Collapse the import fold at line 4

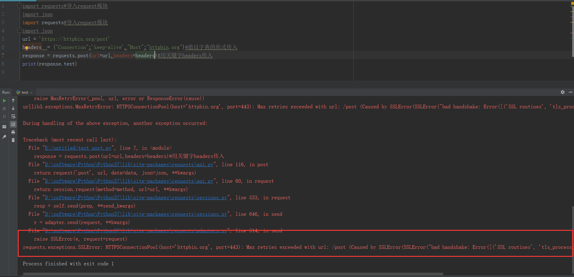pos(19,30)
